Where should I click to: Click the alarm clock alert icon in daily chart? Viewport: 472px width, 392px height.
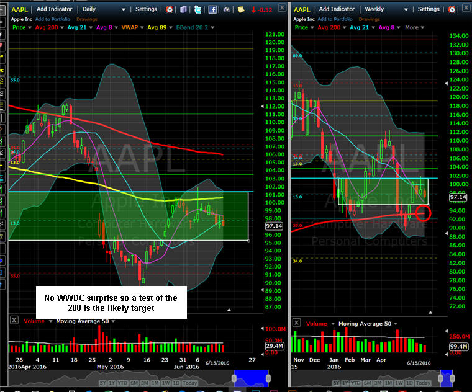pyautogui.click(x=170, y=9)
